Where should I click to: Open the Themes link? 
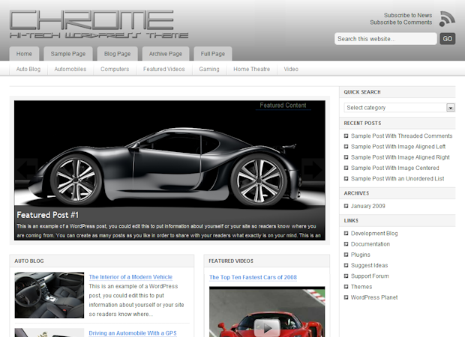(361, 287)
